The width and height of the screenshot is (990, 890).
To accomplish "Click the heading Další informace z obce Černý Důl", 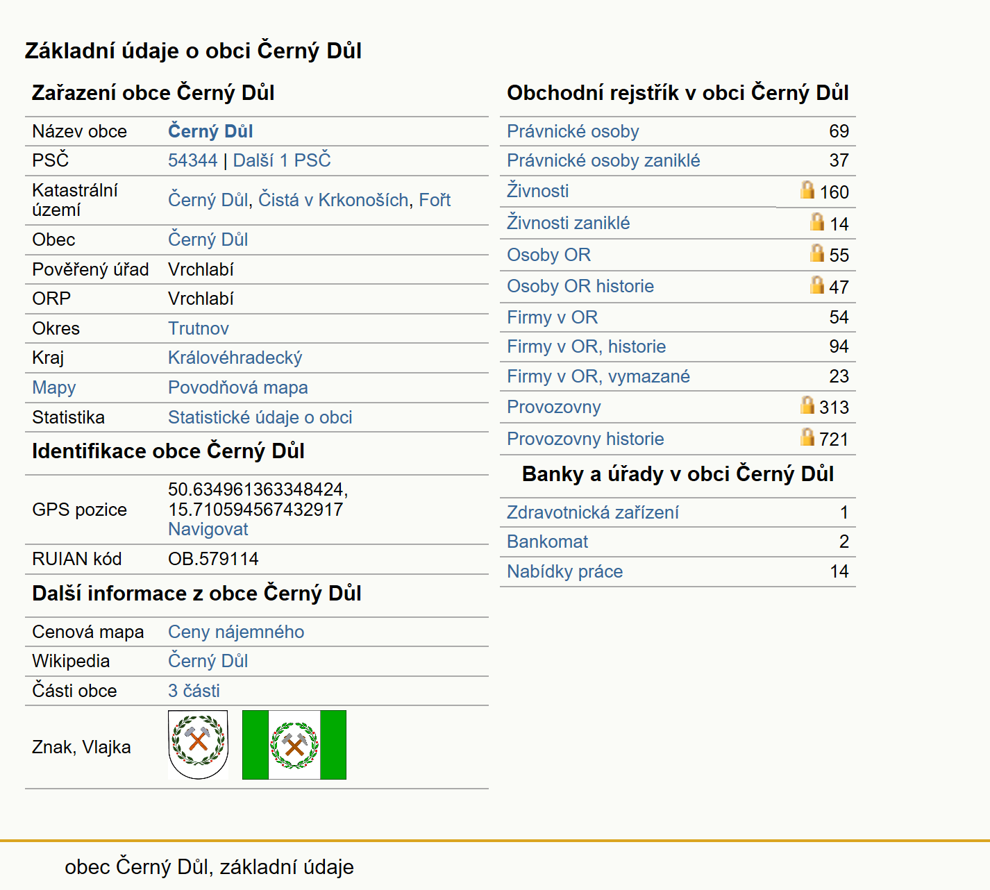I will coord(196,594).
